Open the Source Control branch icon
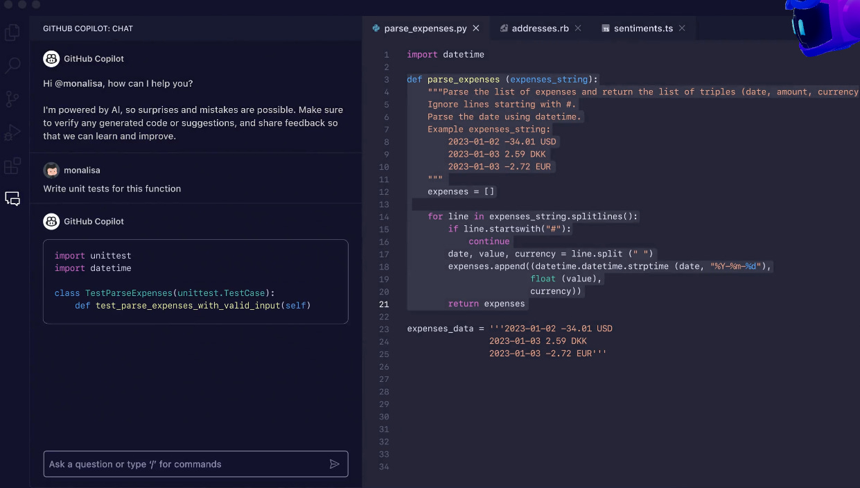 (12, 99)
